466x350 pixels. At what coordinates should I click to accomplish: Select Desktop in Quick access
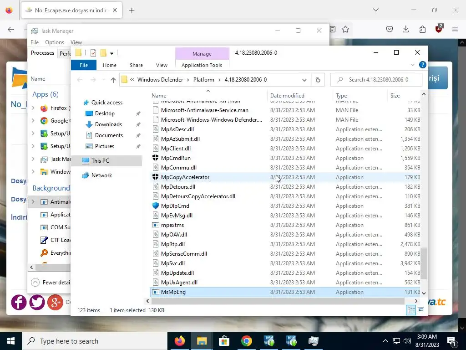(x=105, y=113)
